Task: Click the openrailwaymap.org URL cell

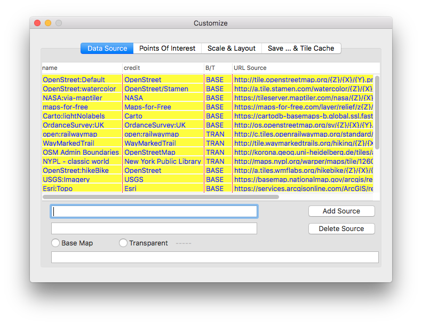Action: [303, 134]
